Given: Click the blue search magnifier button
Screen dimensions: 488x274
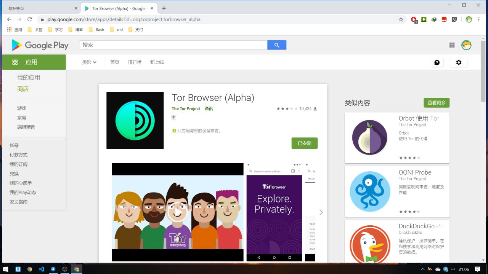Looking at the screenshot, I should (277, 45).
